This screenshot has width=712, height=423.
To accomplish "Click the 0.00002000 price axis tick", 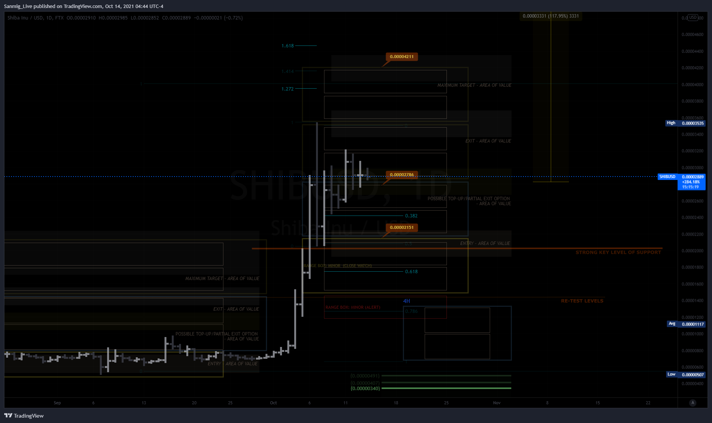I will [692, 251].
